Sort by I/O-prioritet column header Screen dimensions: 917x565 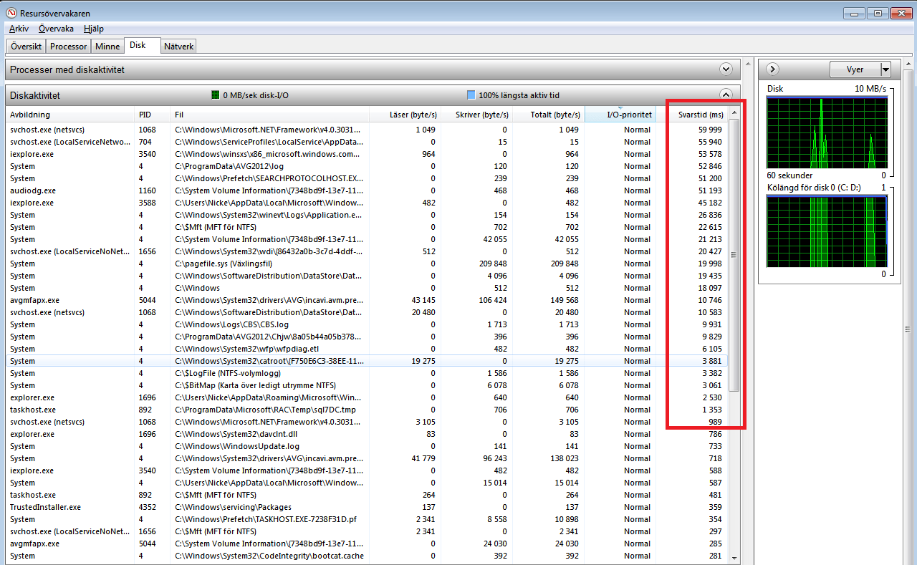(x=620, y=115)
